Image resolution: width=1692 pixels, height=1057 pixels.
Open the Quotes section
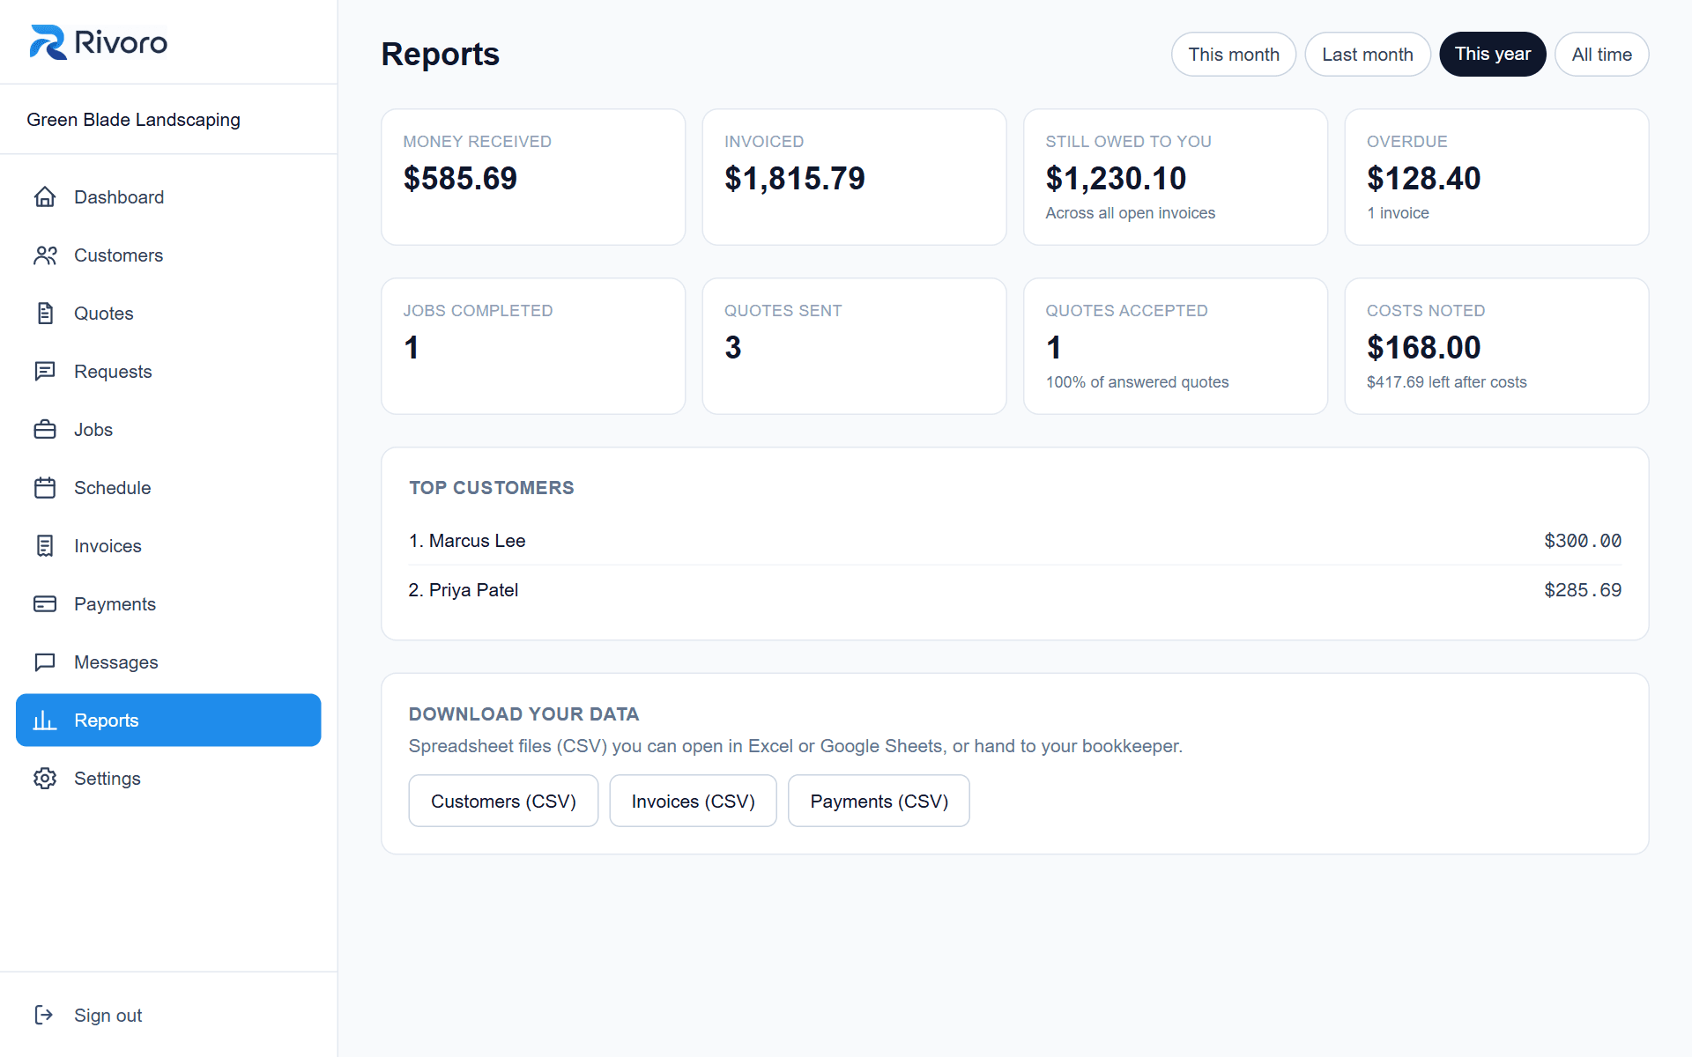click(x=168, y=314)
